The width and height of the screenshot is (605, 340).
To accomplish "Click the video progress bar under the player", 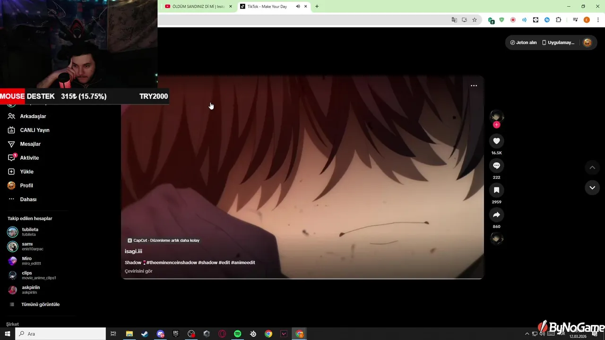I will click(x=302, y=279).
